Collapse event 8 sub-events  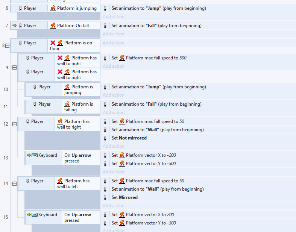[8, 45]
